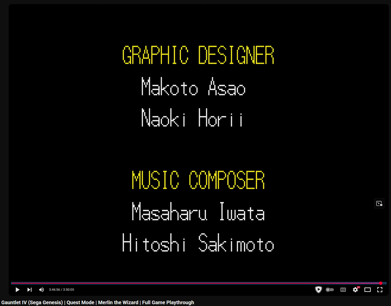The width and height of the screenshot is (391, 306).
Task: Enter fullscreen mode
Action: tap(380, 290)
